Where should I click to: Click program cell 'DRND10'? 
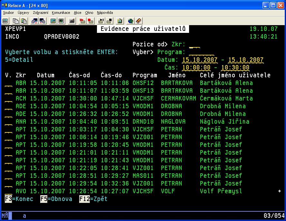pyautogui.click(x=143, y=121)
